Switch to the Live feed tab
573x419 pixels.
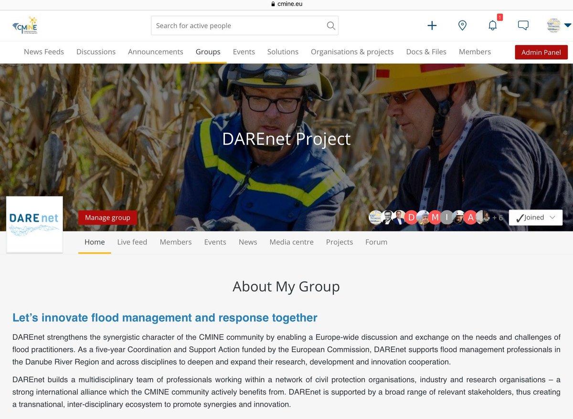132,242
